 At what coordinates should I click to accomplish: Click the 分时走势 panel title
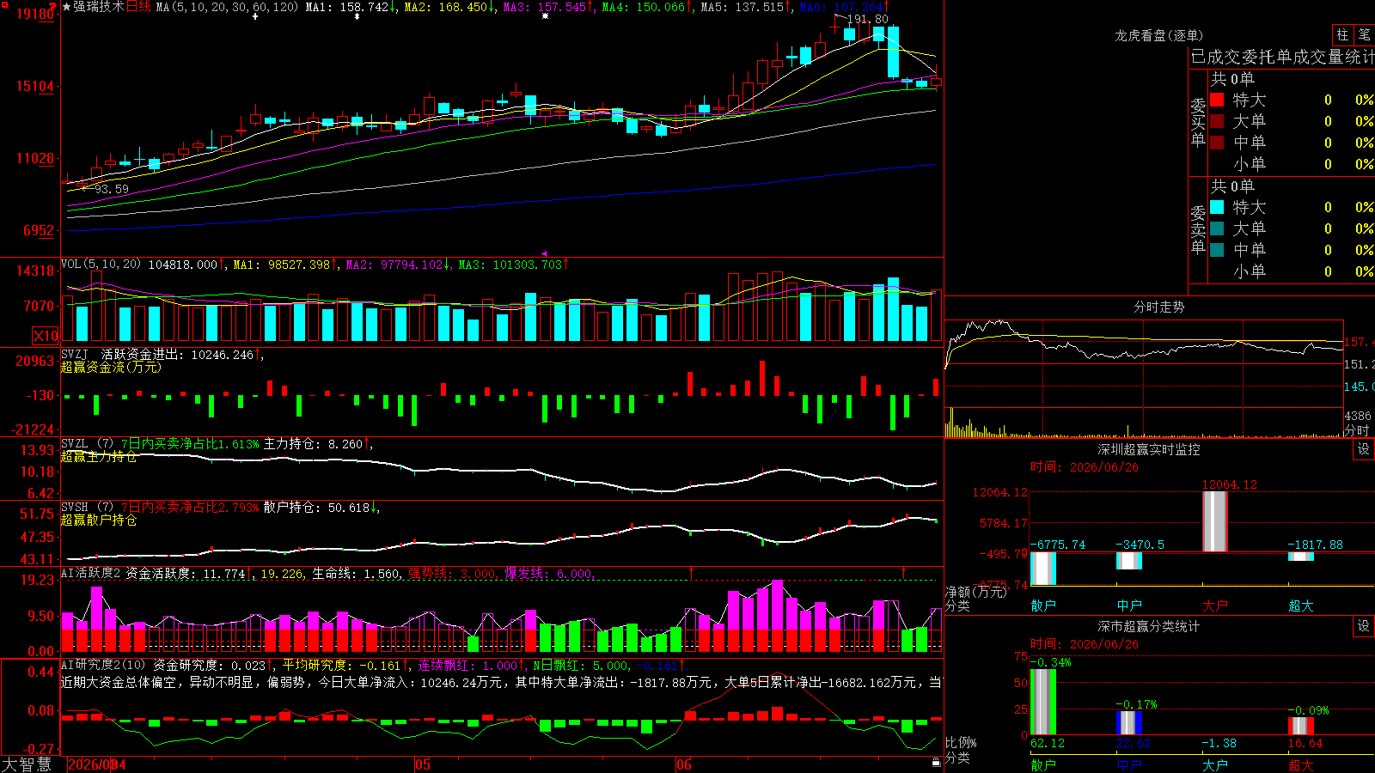coord(1158,307)
